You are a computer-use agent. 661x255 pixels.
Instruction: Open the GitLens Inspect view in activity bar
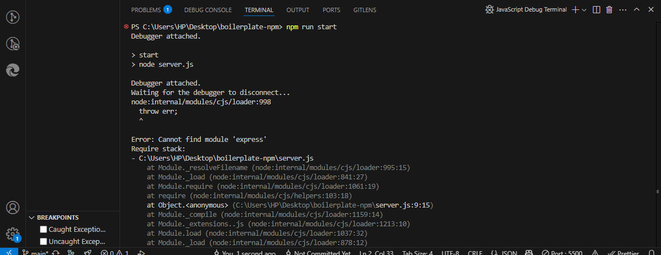(x=13, y=17)
